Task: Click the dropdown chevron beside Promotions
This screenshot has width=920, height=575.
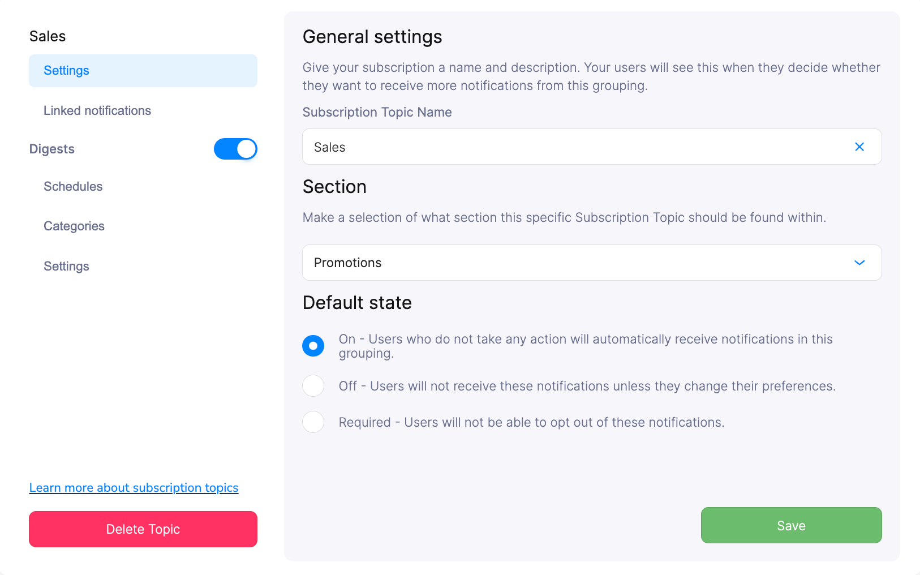Action: point(859,263)
